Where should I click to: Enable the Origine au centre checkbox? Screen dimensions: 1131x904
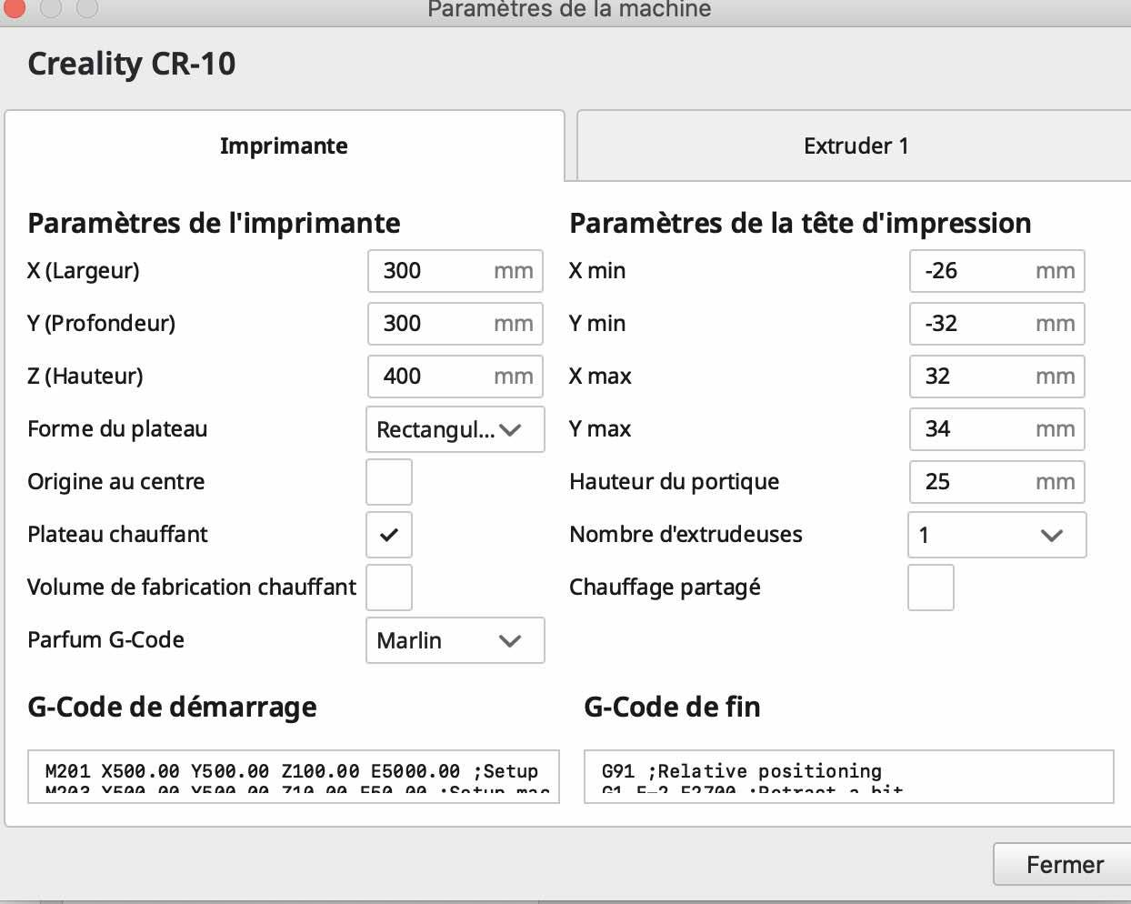pyautogui.click(x=389, y=482)
